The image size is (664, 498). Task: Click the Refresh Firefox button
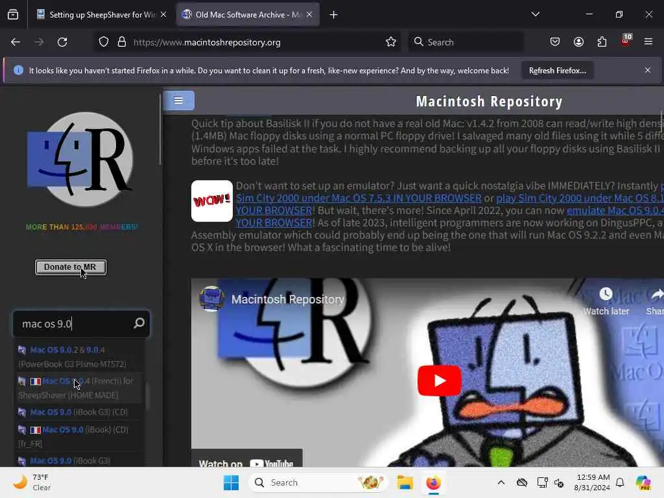(557, 71)
